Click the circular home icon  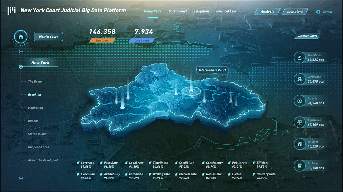pyautogui.click(x=21, y=37)
